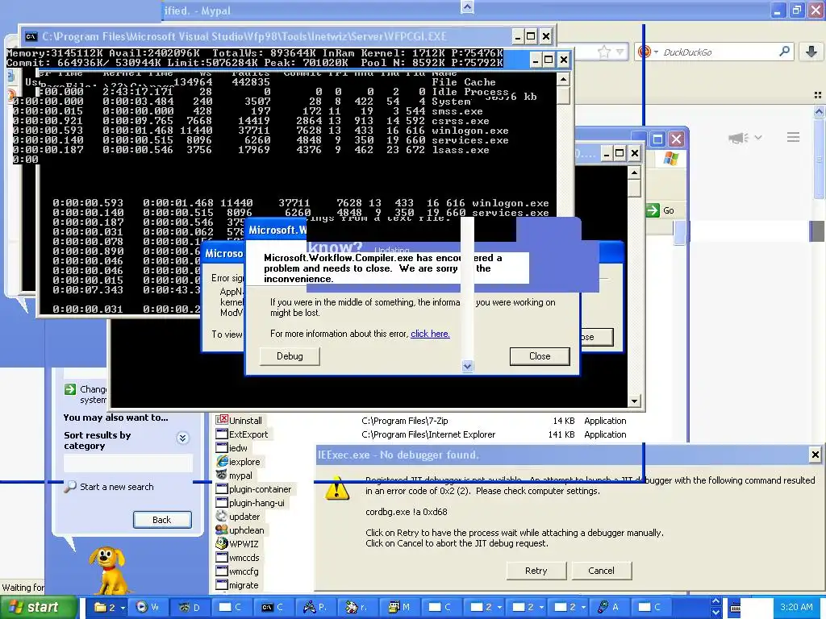This screenshot has height=619, width=826.
Task: Click the taskbar row up arrow
Action: (x=715, y=601)
